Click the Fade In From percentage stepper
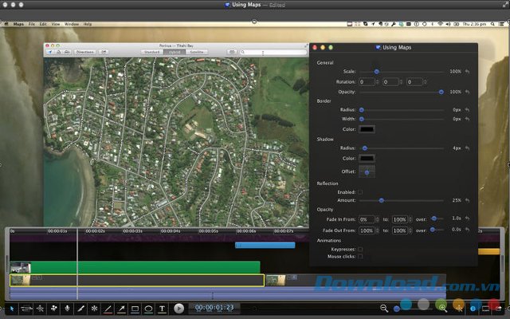Screen dimensions: 510x319 [377, 219]
